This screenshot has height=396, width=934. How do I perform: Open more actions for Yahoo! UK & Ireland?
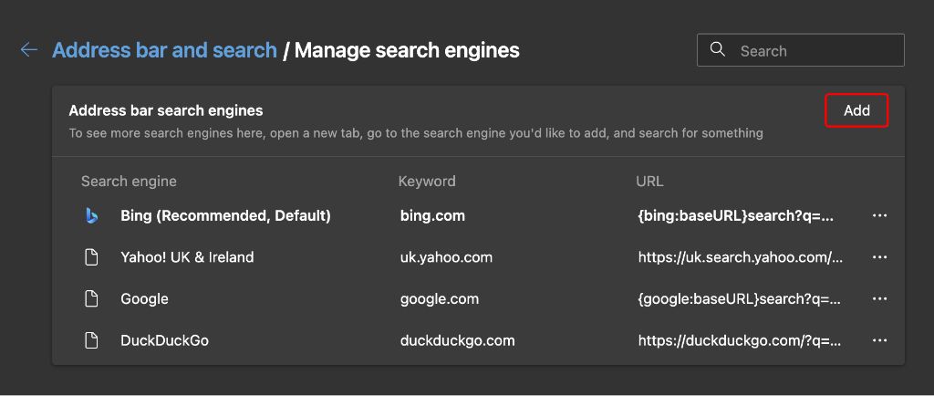[x=879, y=257]
